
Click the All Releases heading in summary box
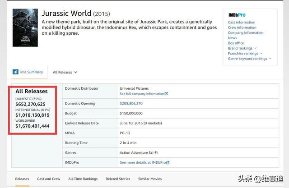(x=32, y=91)
